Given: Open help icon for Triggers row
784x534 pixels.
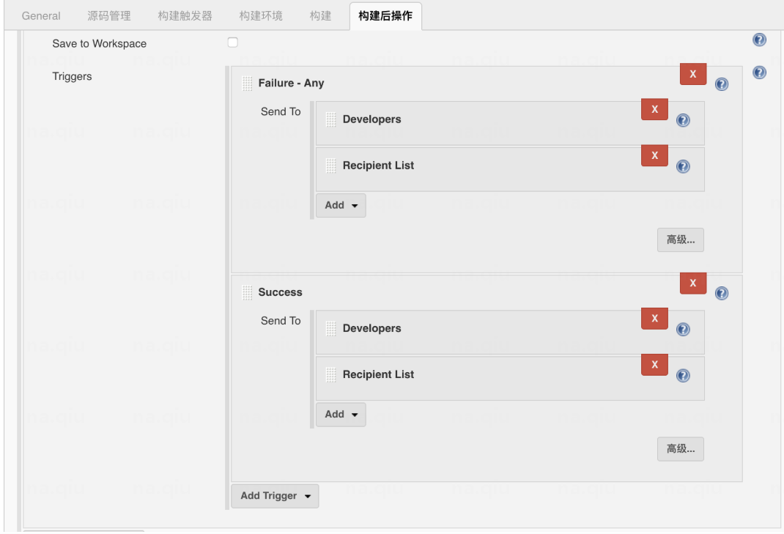Looking at the screenshot, I should click(x=759, y=73).
